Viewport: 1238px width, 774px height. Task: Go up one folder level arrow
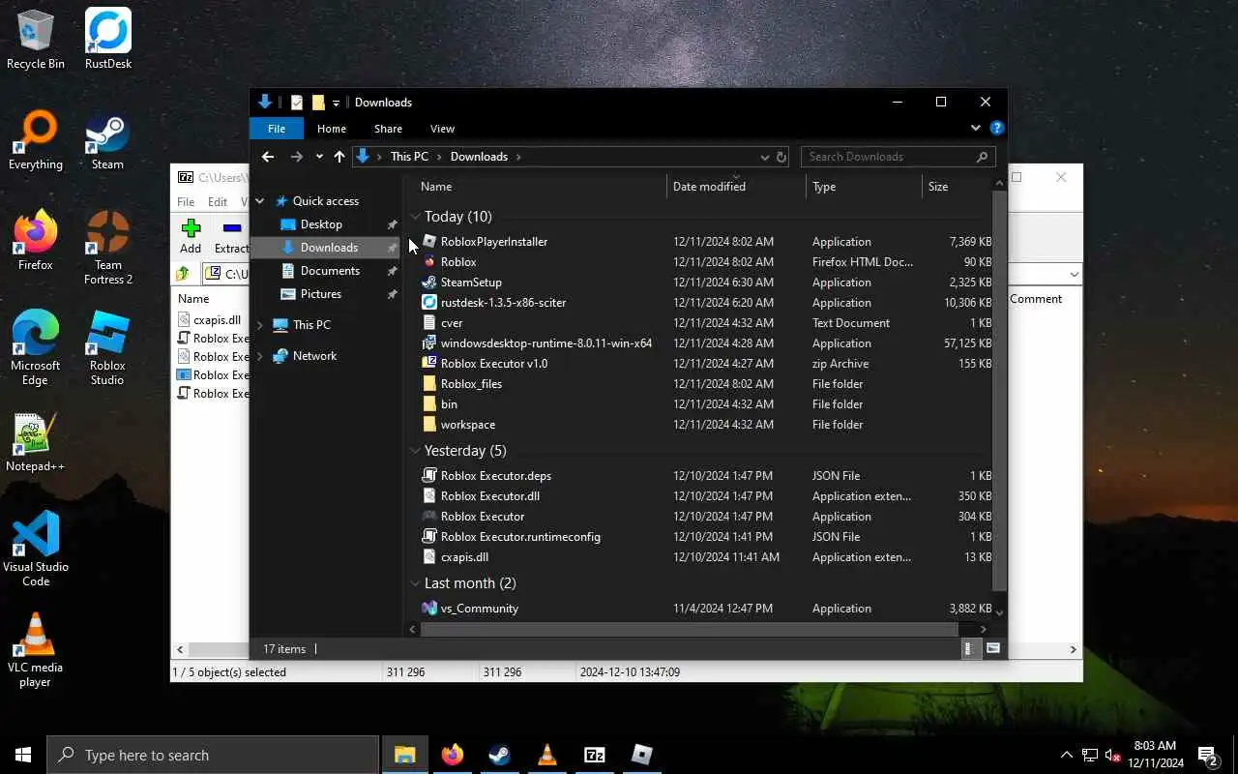pos(339,157)
